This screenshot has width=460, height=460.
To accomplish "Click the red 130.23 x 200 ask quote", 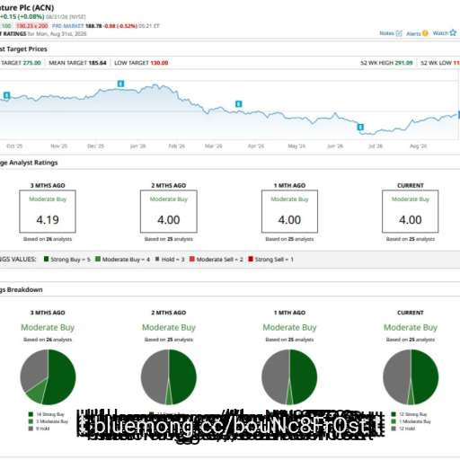I will click(32, 26).
